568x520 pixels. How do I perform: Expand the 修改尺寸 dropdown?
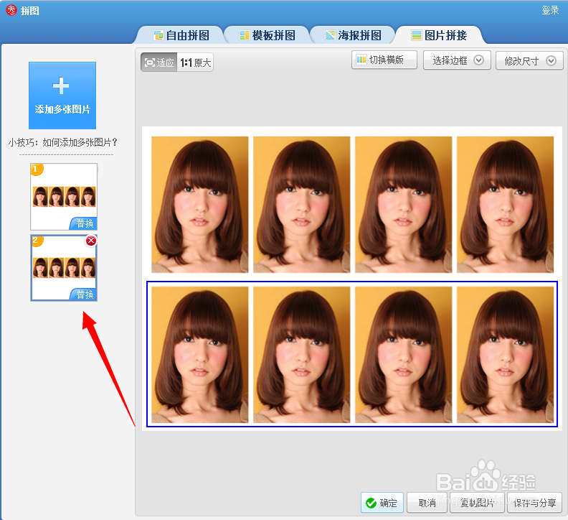[529, 60]
